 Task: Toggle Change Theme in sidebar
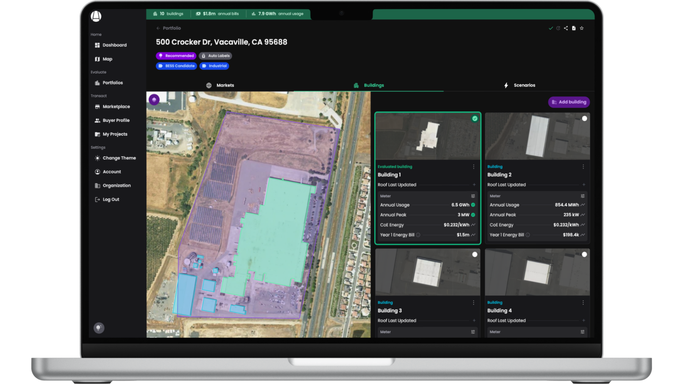click(x=115, y=158)
